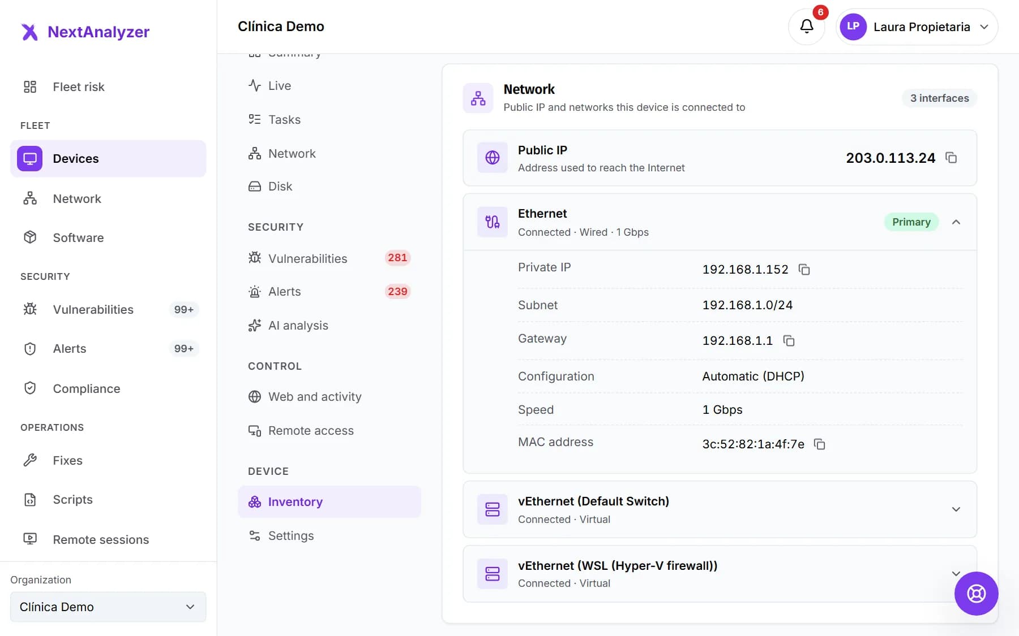Click the Fixes wrench icon
The width and height of the screenshot is (1019, 636).
coord(30,460)
